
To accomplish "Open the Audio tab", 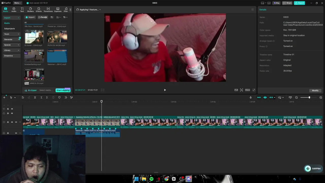I will coord(14,10).
